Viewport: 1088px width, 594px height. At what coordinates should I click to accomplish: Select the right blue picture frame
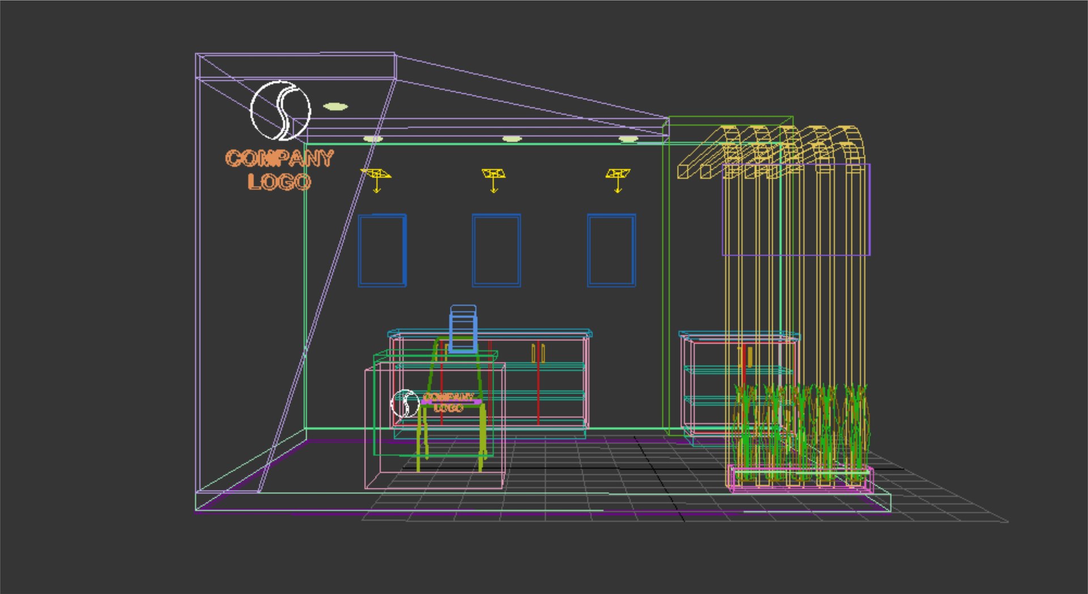611,250
